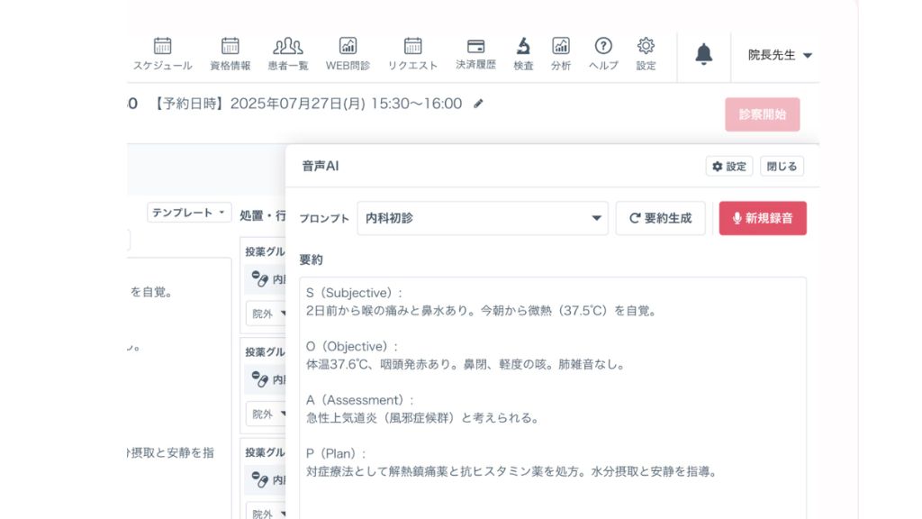This screenshot has width=922, height=519.
Task: Start recording with 新規録音 button
Action: [763, 218]
